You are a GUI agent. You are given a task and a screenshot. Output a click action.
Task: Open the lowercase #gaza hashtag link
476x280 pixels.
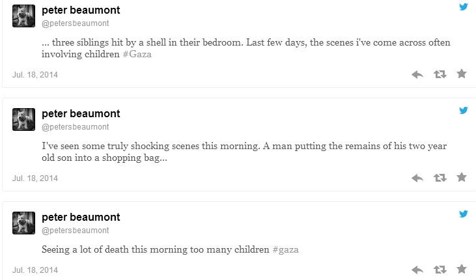pos(286,249)
